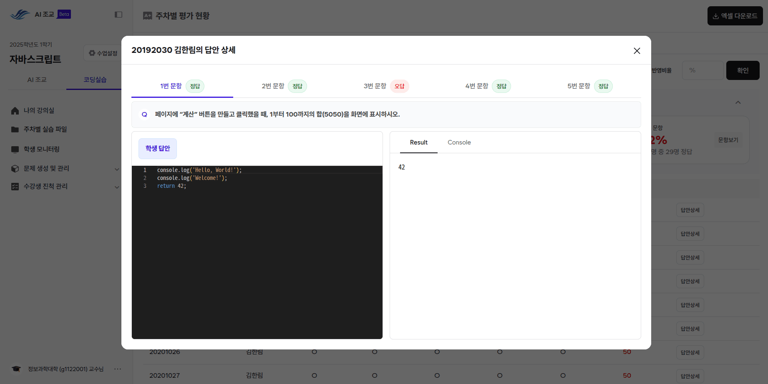Expand the 수강생 진척 관리 submenu chevron
This screenshot has height=384, width=768.
click(x=117, y=187)
